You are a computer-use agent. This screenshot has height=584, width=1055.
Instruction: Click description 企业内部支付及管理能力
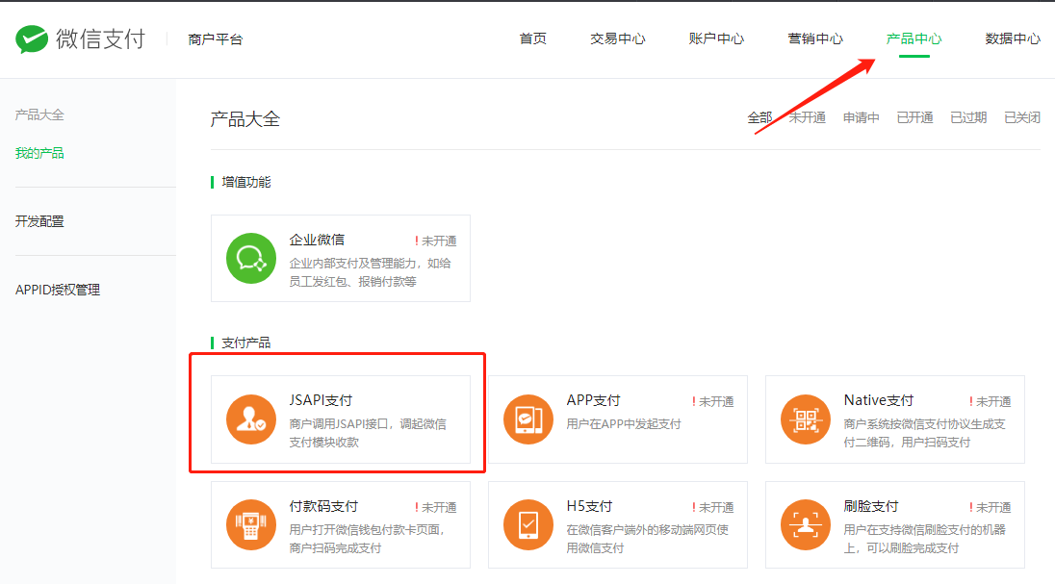[370, 272]
